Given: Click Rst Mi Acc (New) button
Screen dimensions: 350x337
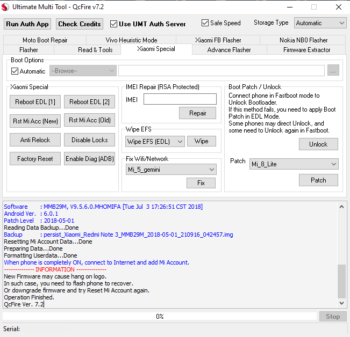Looking at the screenshot, I should click(35, 121).
